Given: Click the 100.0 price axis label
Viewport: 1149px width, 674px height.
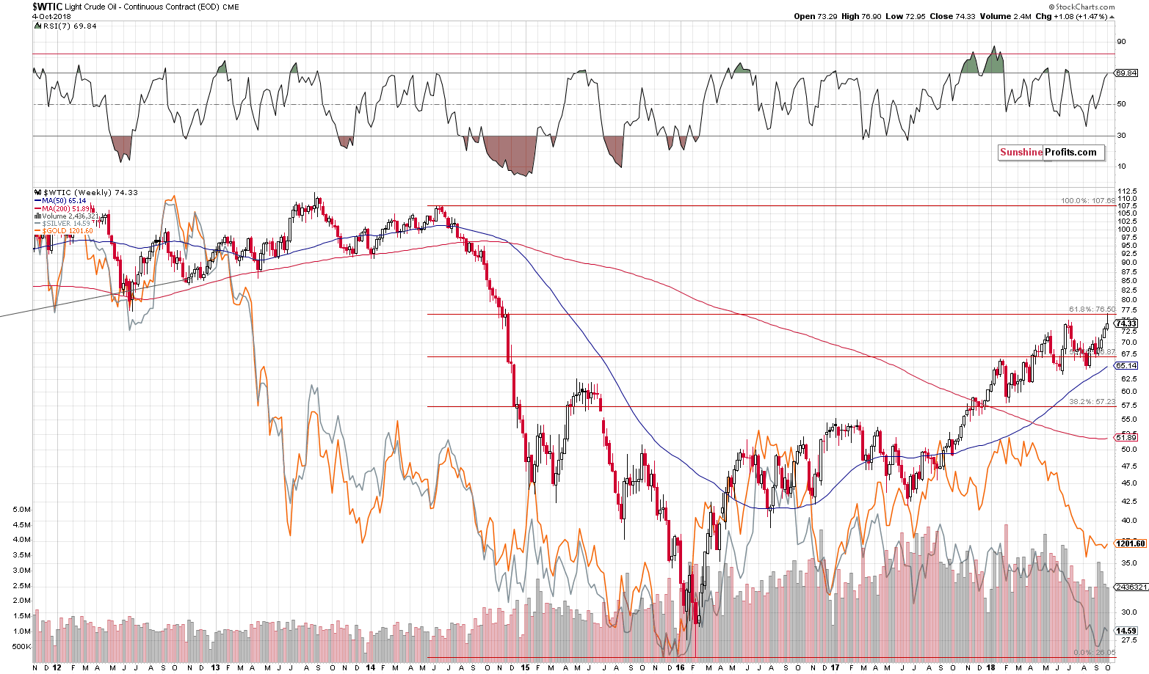Looking at the screenshot, I should click(x=1128, y=230).
